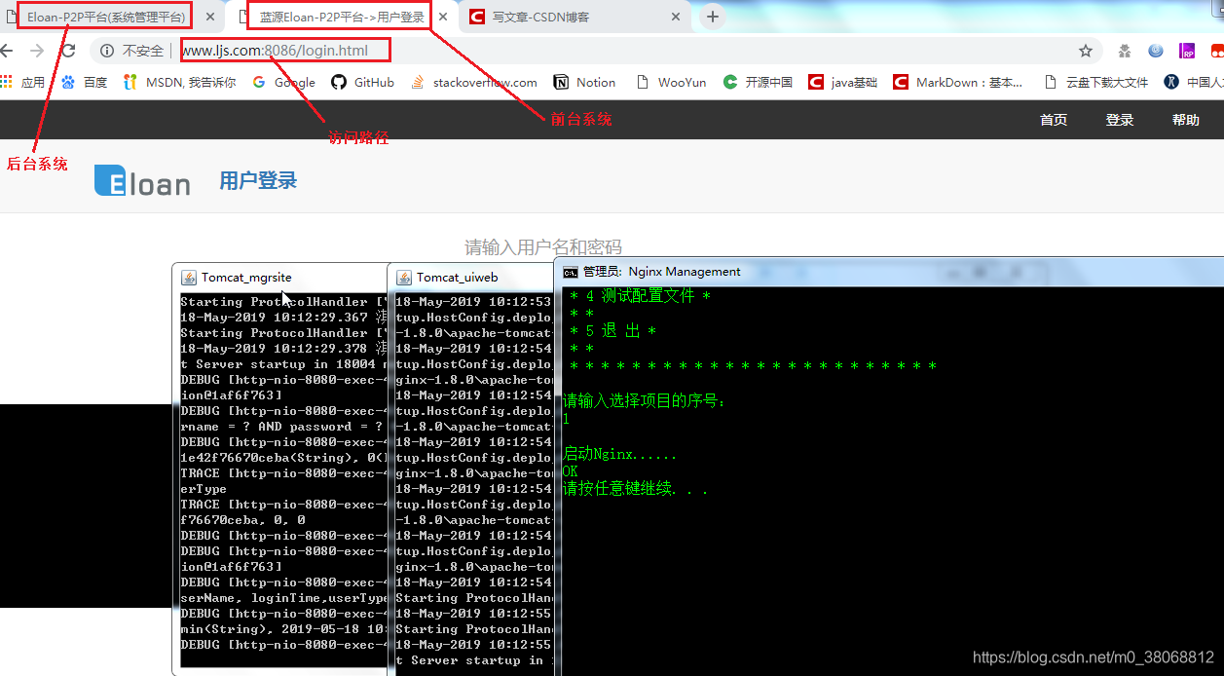Click the Nginx Management cmd window icon
Image resolution: width=1224 pixels, height=676 pixels.
click(571, 272)
